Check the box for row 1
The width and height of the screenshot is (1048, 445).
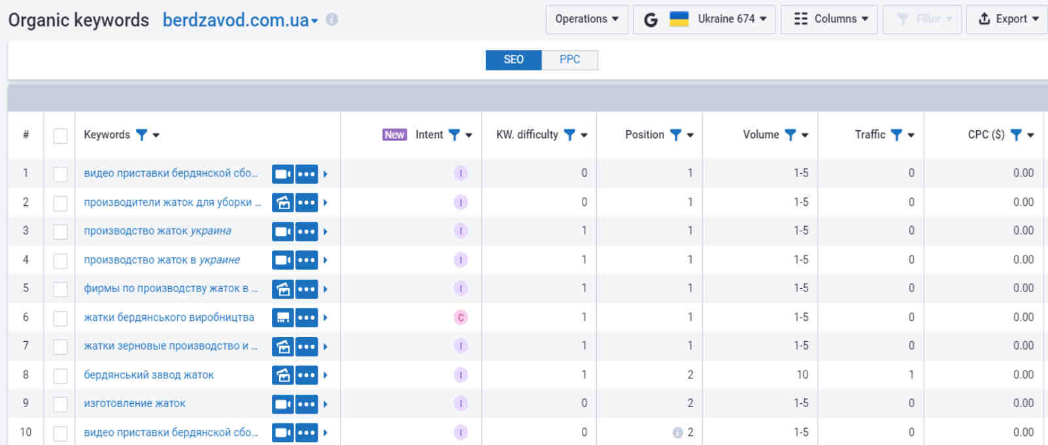pos(60,174)
